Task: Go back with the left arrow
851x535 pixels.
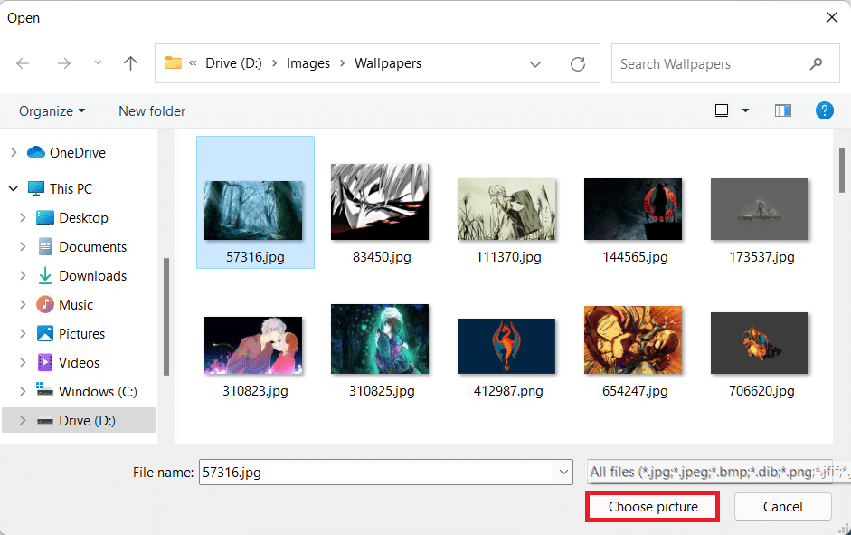Action: (x=23, y=63)
